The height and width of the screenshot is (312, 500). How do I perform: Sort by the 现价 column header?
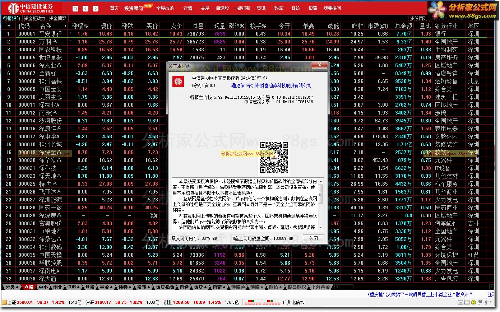(x=106, y=26)
